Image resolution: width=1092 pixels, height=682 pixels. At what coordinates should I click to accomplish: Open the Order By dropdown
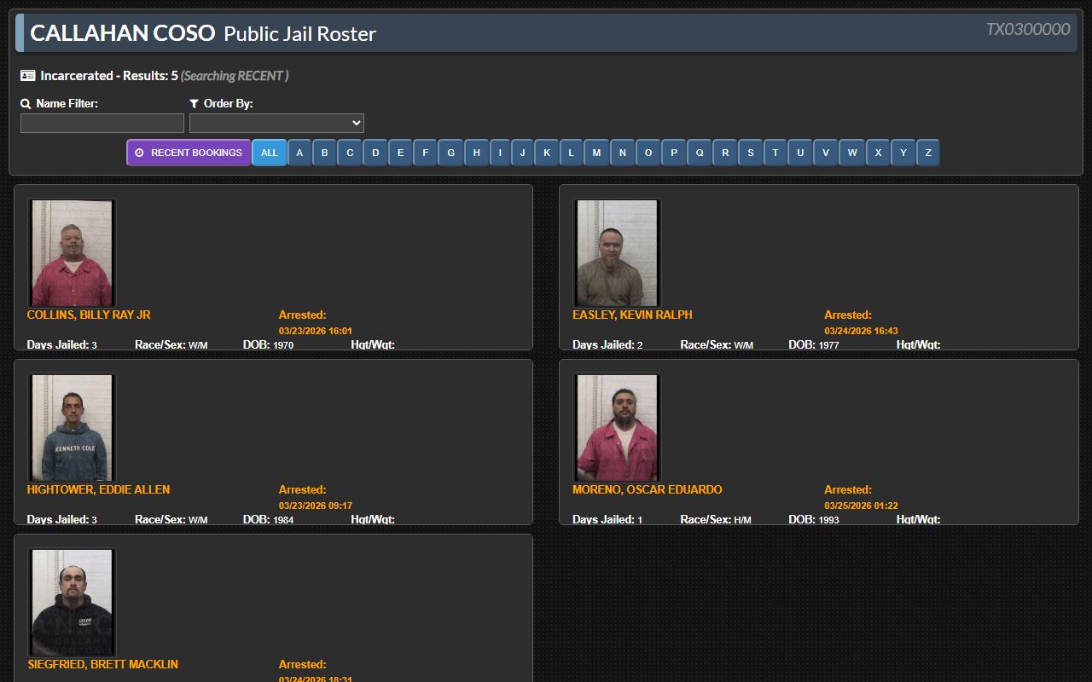click(x=276, y=123)
